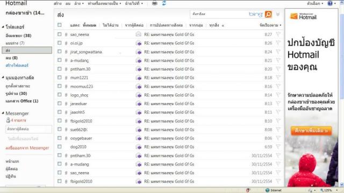Viewport: 344px width, 193px height.
Task: Check the dog2010 message checkbox
Action: tap(60, 146)
